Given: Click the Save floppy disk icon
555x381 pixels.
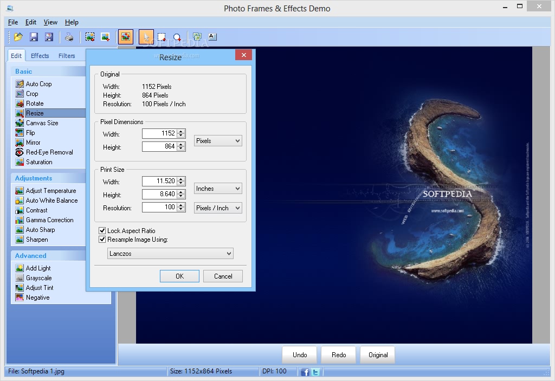Looking at the screenshot, I should tap(34, 37).
